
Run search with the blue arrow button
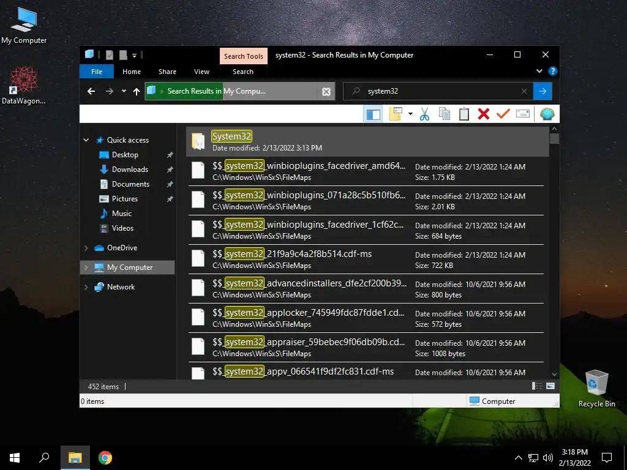point(543,92)
